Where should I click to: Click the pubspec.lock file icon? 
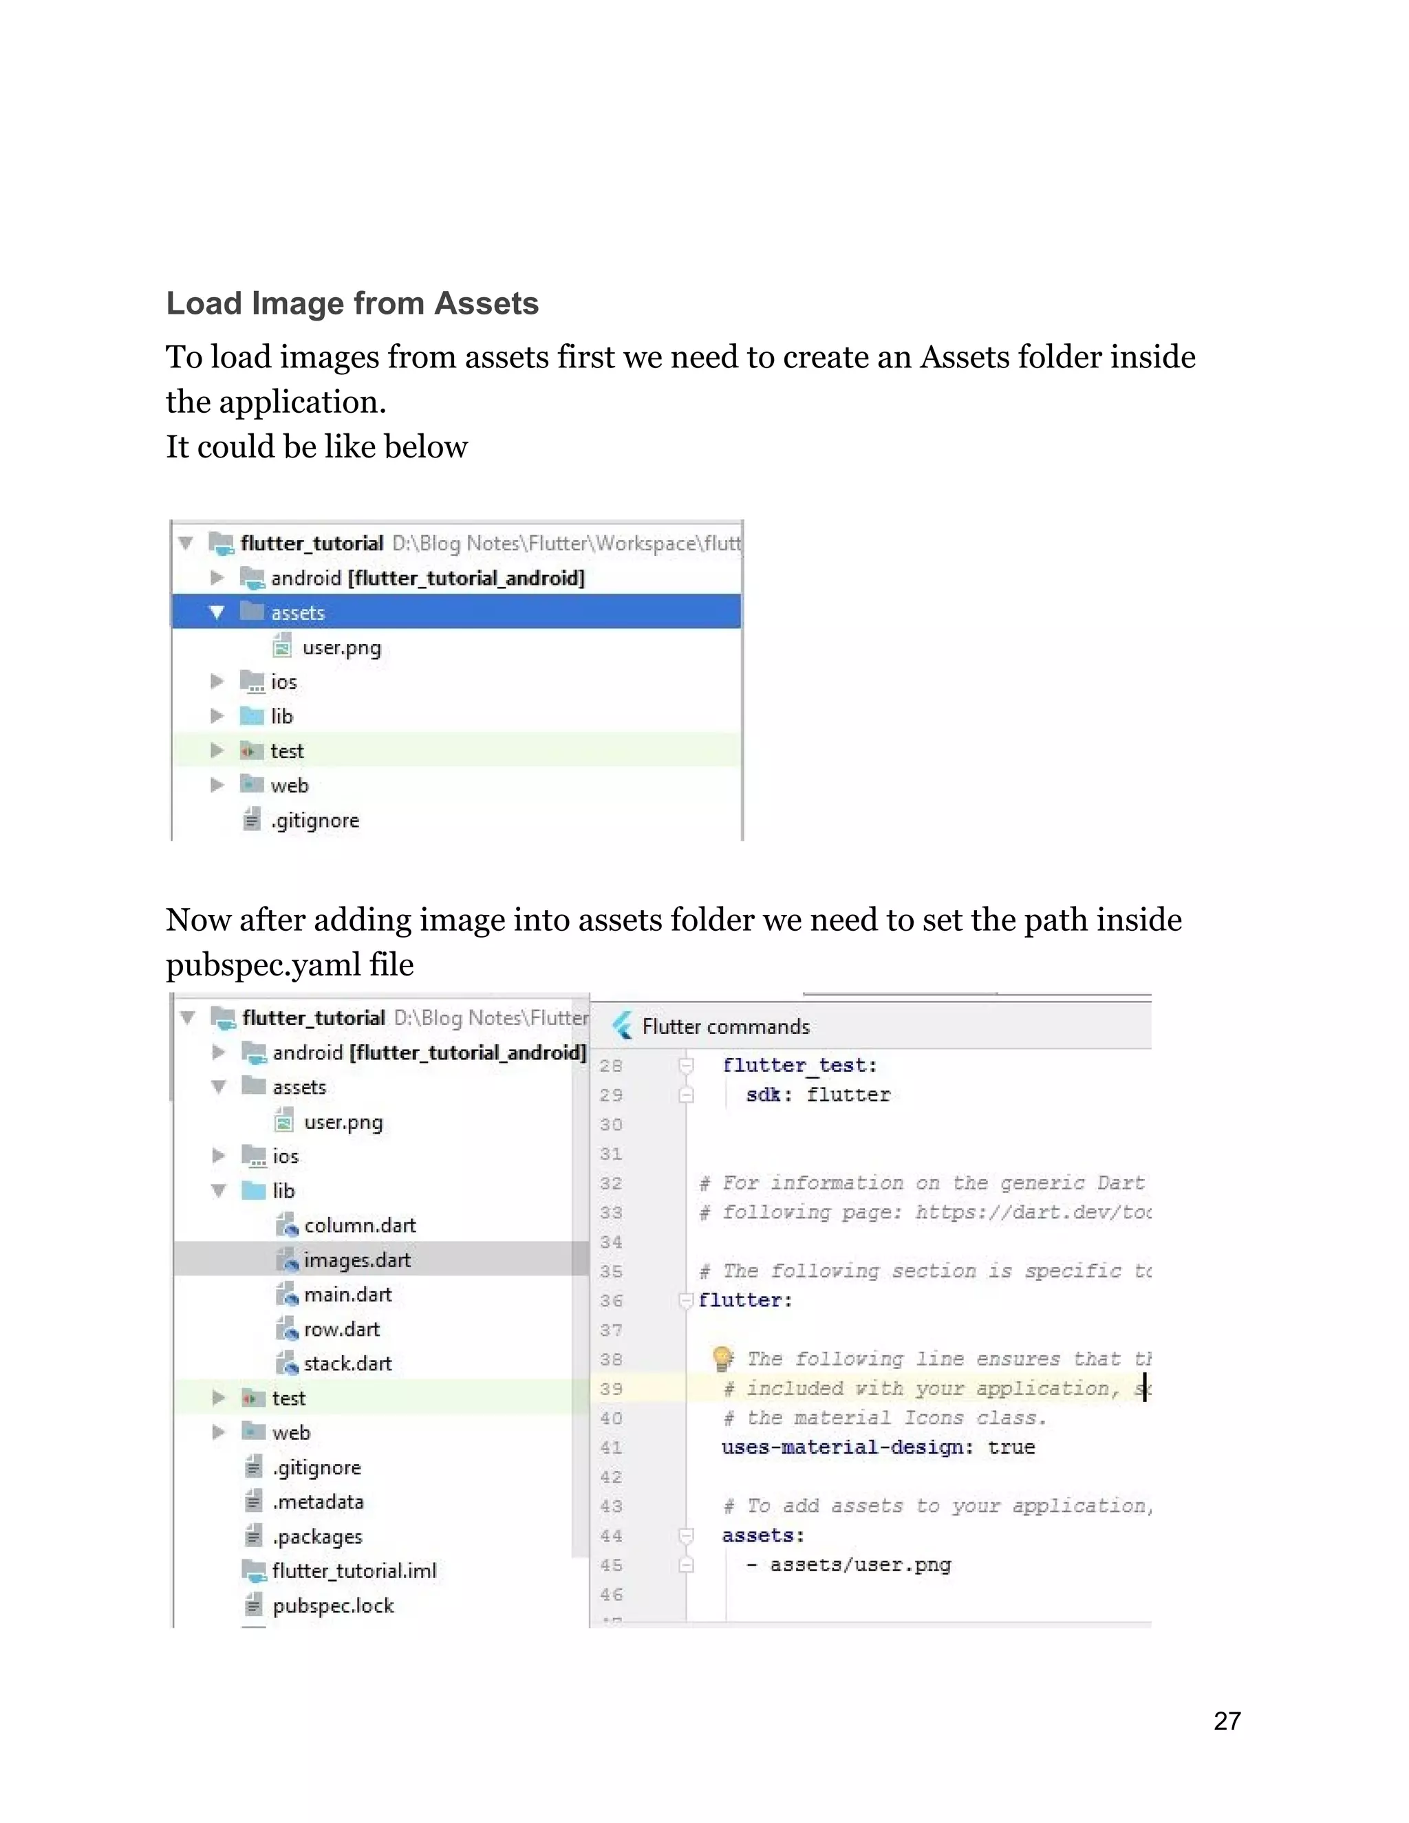[253, 1604]
